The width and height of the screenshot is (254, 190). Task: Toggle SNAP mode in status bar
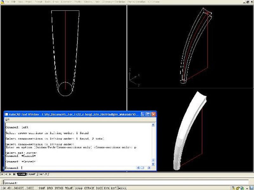[x=42, y=188]
